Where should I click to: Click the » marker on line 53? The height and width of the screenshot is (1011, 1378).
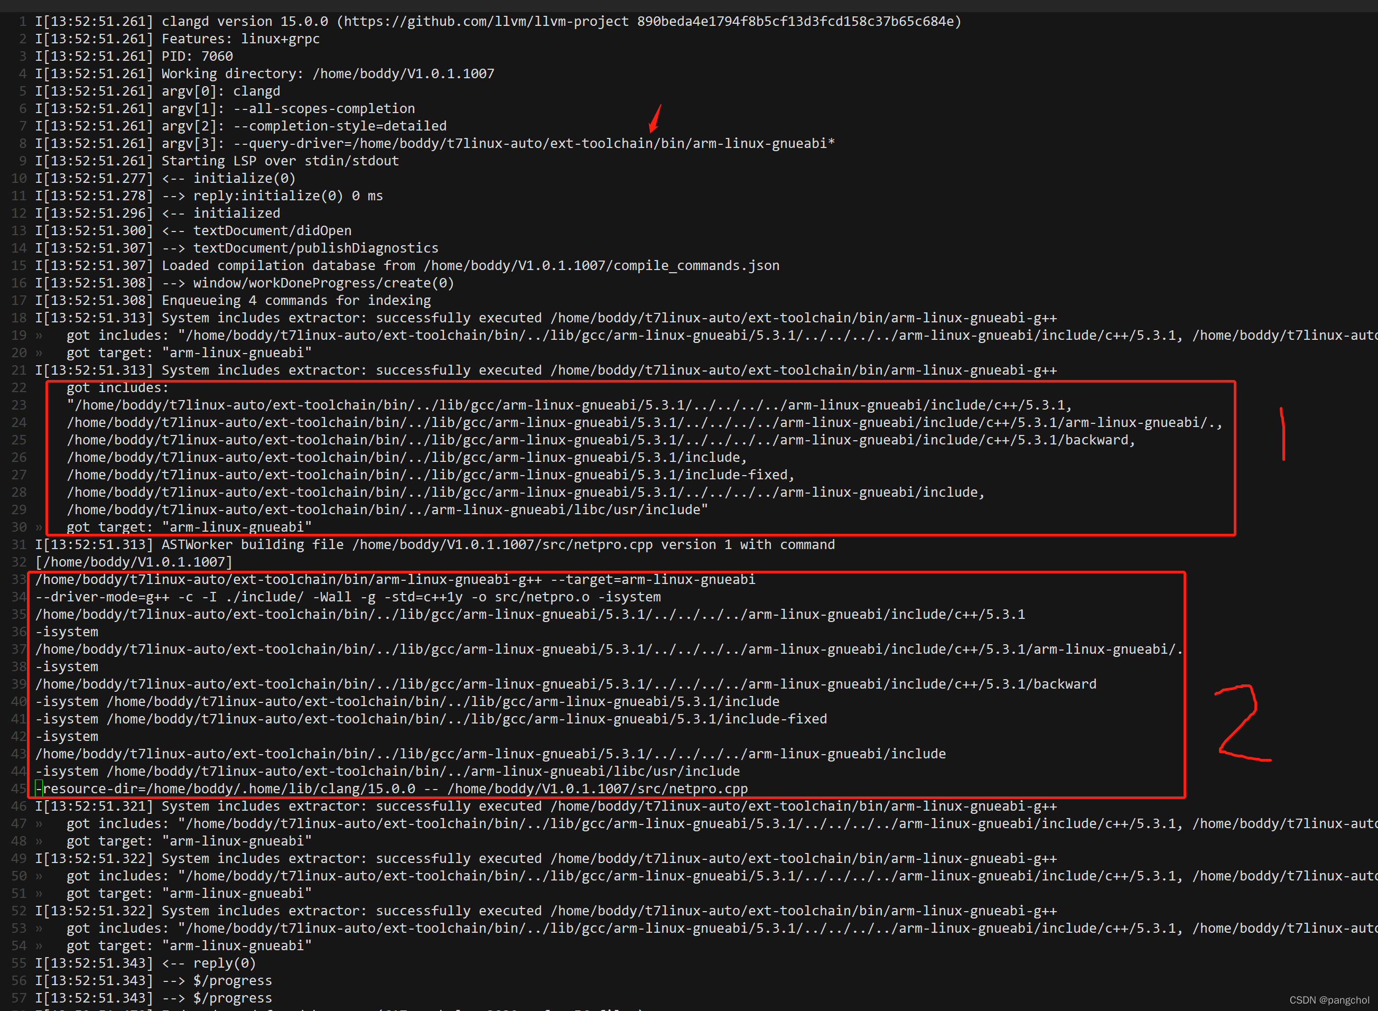39,929
